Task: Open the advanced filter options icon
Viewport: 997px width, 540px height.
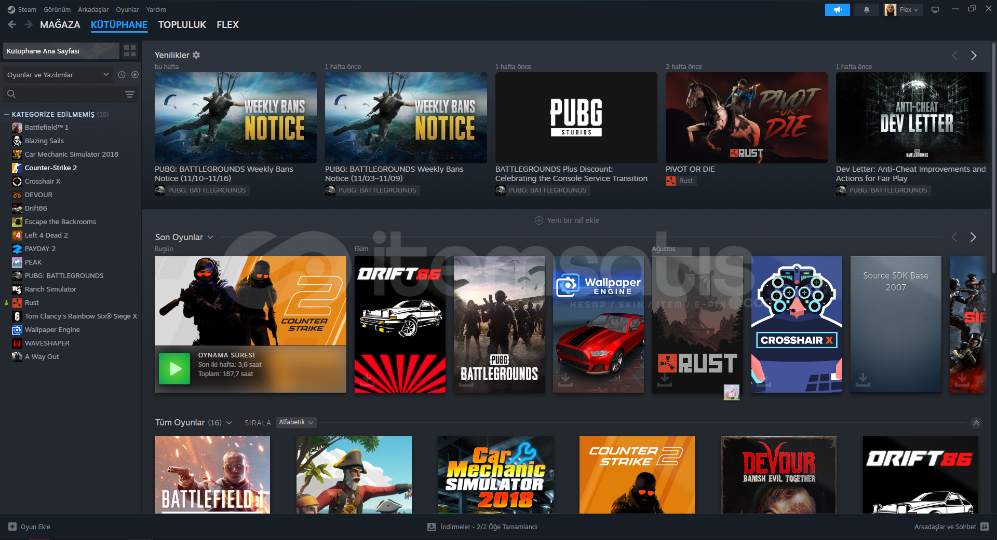Action: (130, 94)
